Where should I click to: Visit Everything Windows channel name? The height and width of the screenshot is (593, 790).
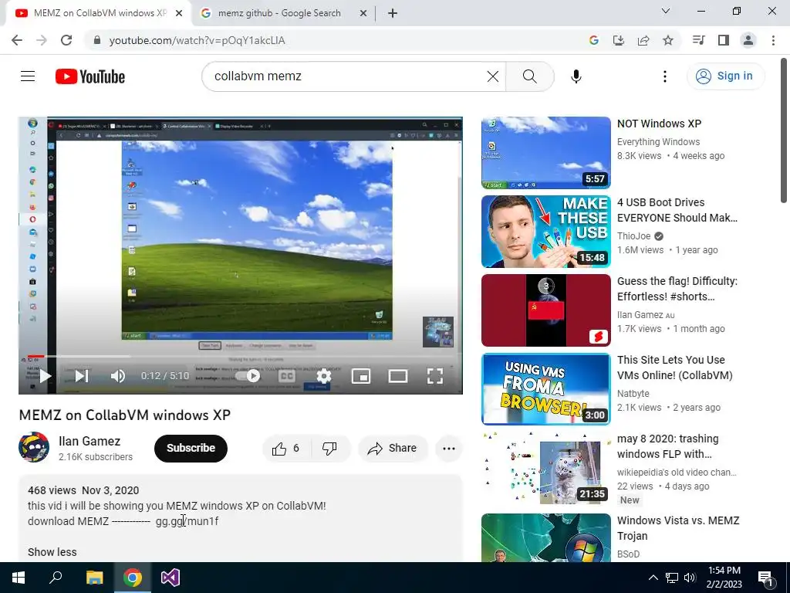tap(659, 142)
